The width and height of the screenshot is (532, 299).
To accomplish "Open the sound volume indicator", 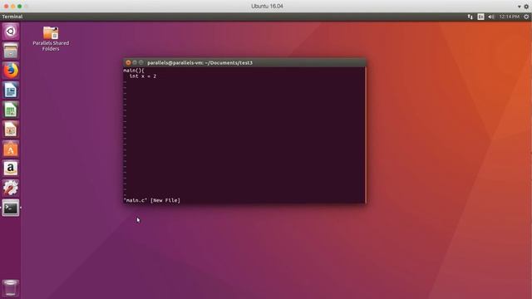I will click(491, 17).
